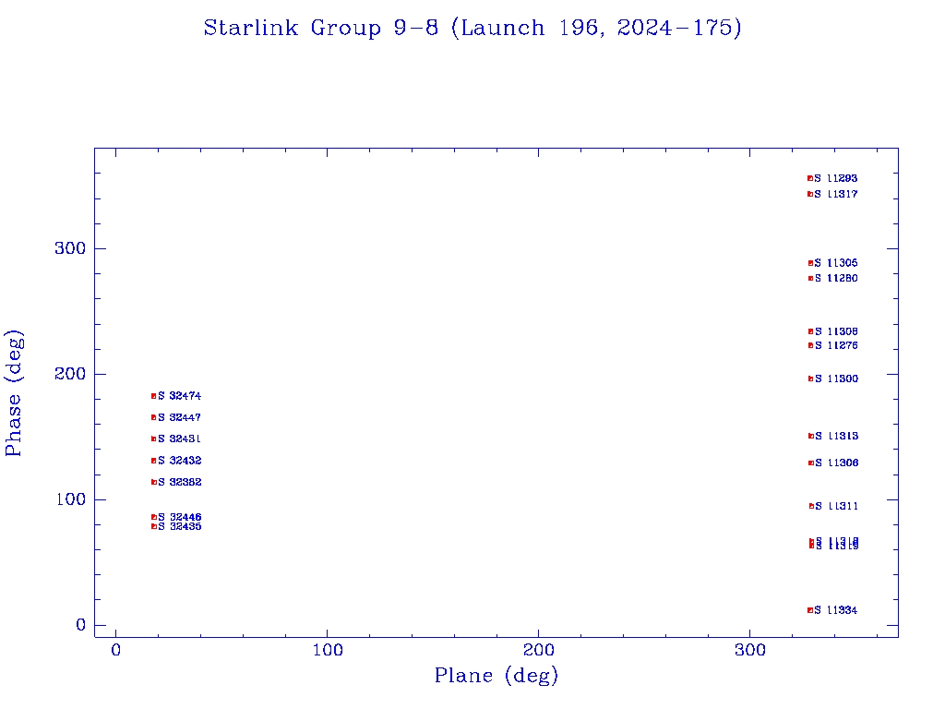Select the 'S 32447' satellite label

[x=180, y=417]
